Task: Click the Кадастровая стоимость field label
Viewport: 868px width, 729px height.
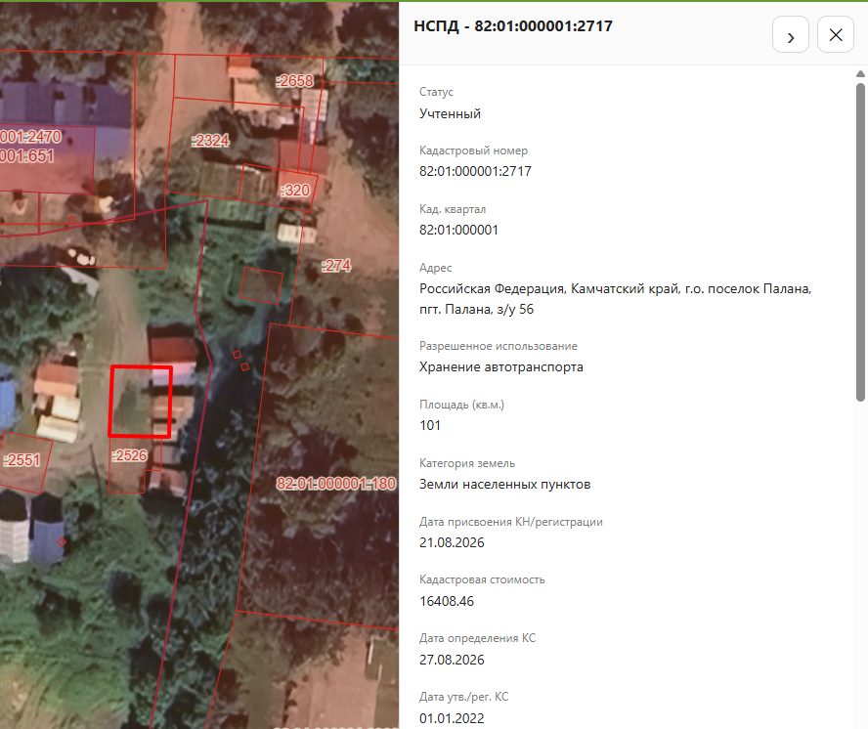Action: pos(482,579)
